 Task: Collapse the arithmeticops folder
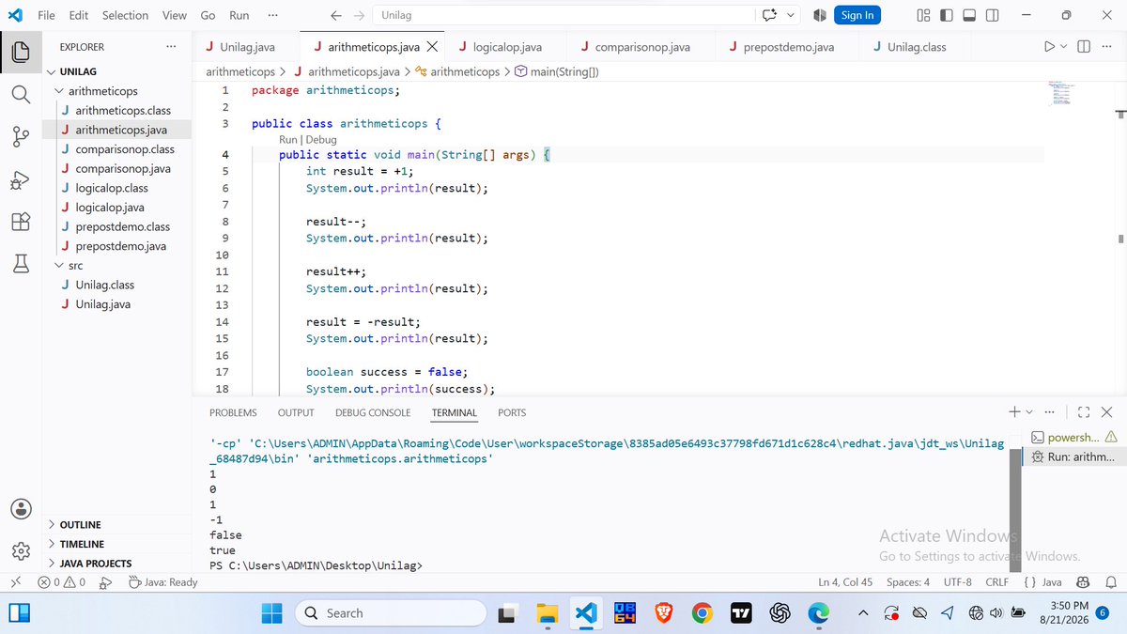[103, 91]
